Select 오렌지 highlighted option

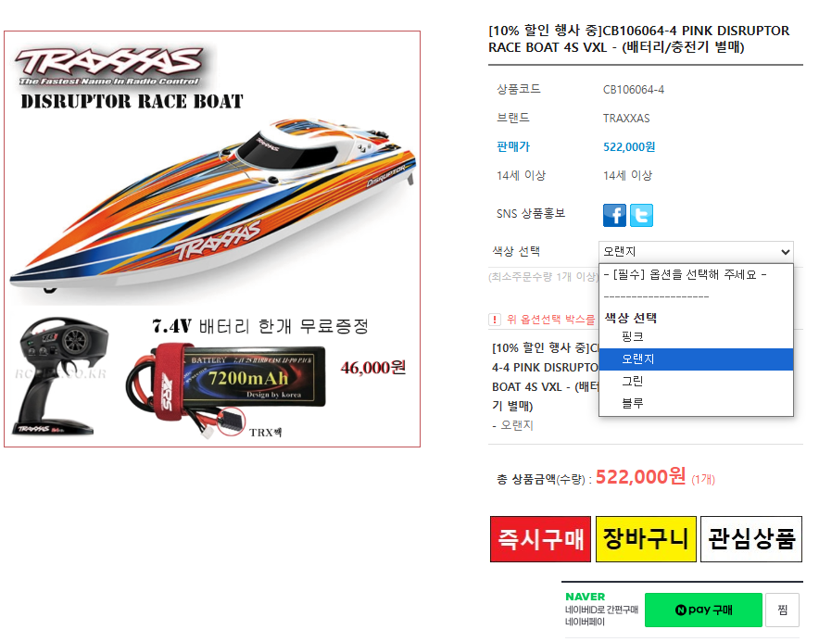[696, 359]
